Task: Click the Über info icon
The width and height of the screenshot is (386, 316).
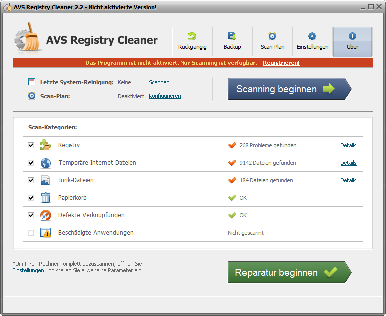Action: pyautogui.click(x=352, y=36)
